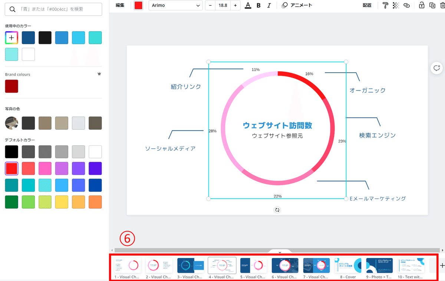445x281 pixels.
Task: Click the link icon in the toolbar
Action: [407, 5]
